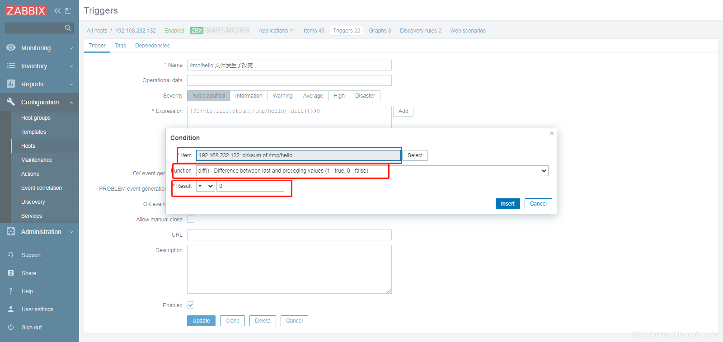Expand the Reports menu chevron
The height and width of the screenshot is (342, 723).
click(x=71, y=84)
